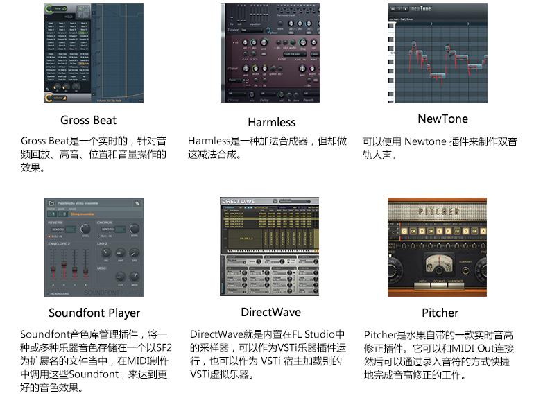The image size is (534, 398).
Task: Click the Gross Beat title
Action: [88, 120]
